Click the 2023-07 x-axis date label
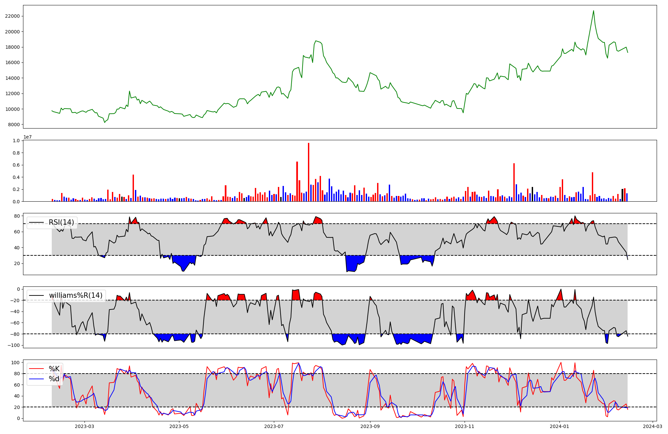This screenshot has width=668, height=434. point(274,426)
